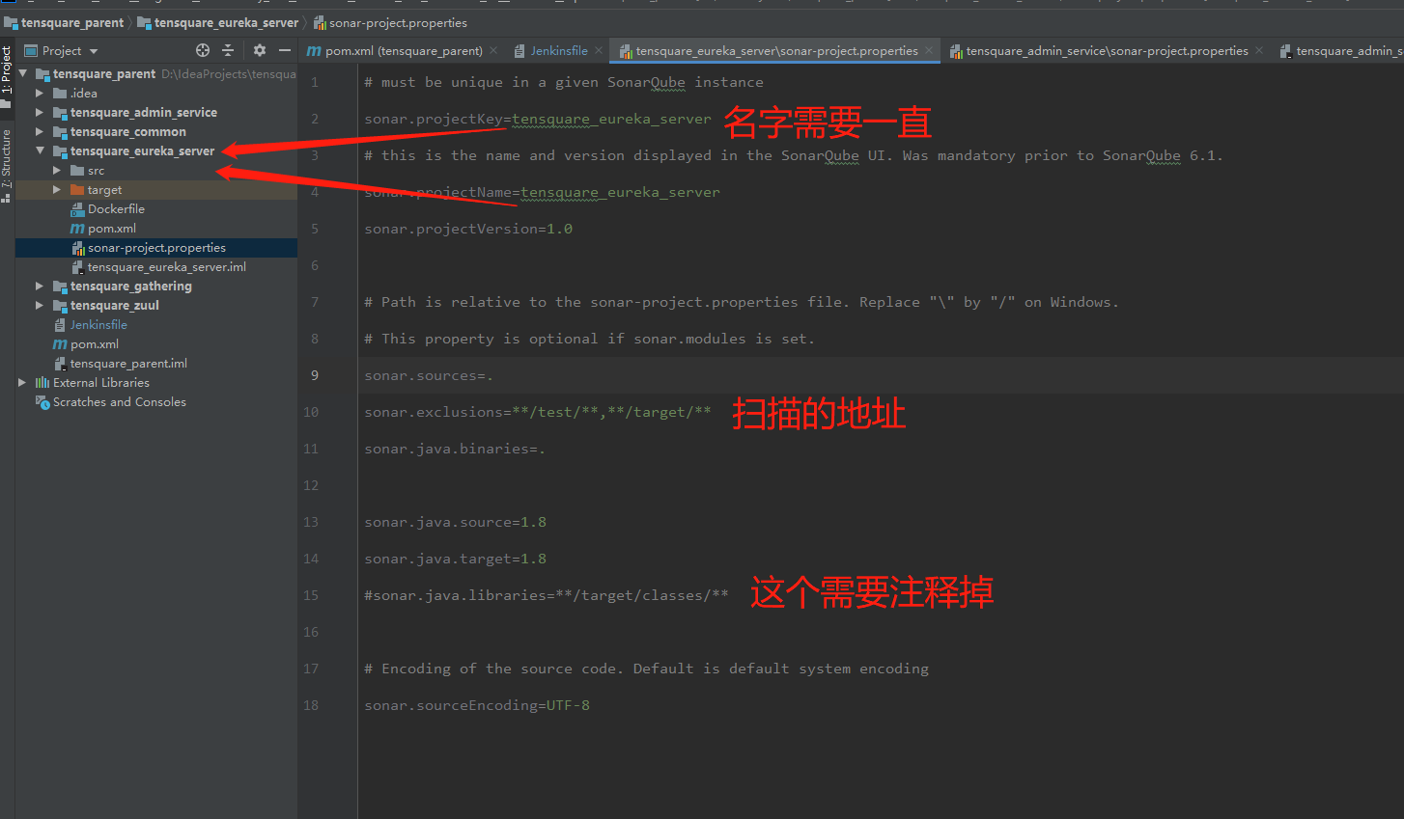This screenshot has width=1404, height=819.
Task: Select tensquare_eureka_server.iml file
Action: [x=166, y=267]
